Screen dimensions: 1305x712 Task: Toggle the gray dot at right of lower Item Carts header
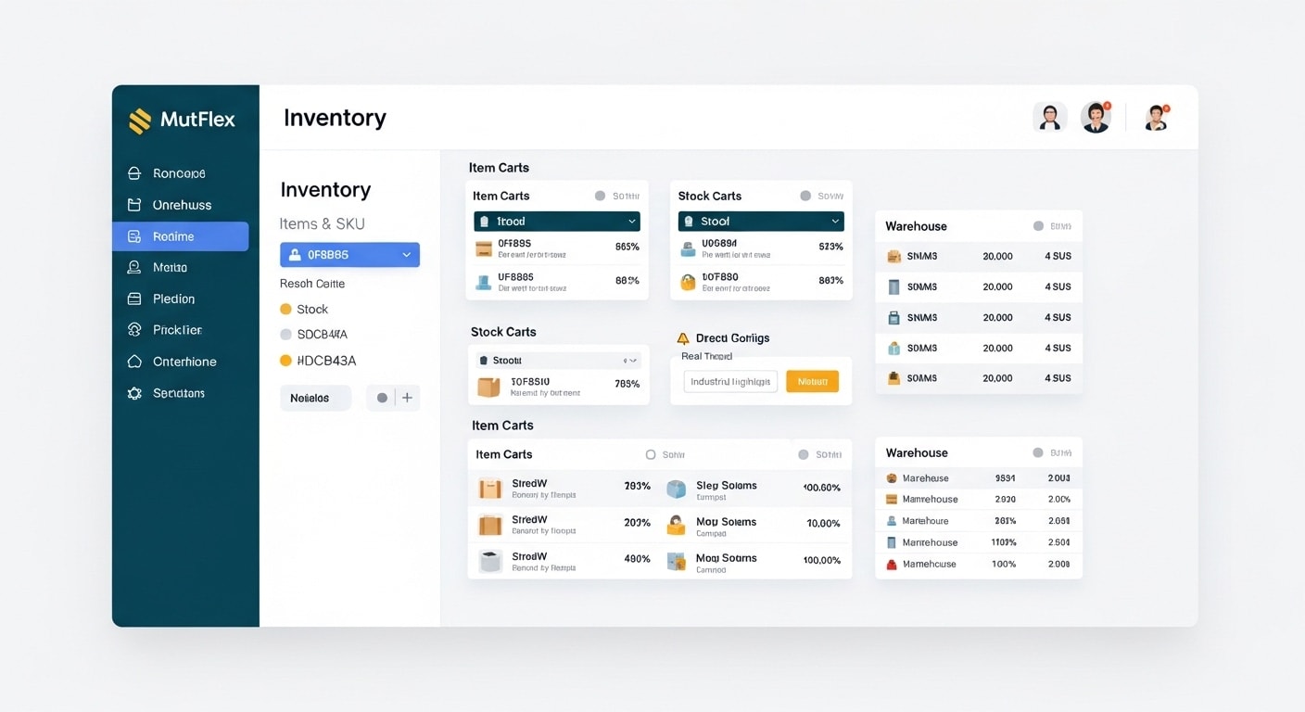(804, 454)
